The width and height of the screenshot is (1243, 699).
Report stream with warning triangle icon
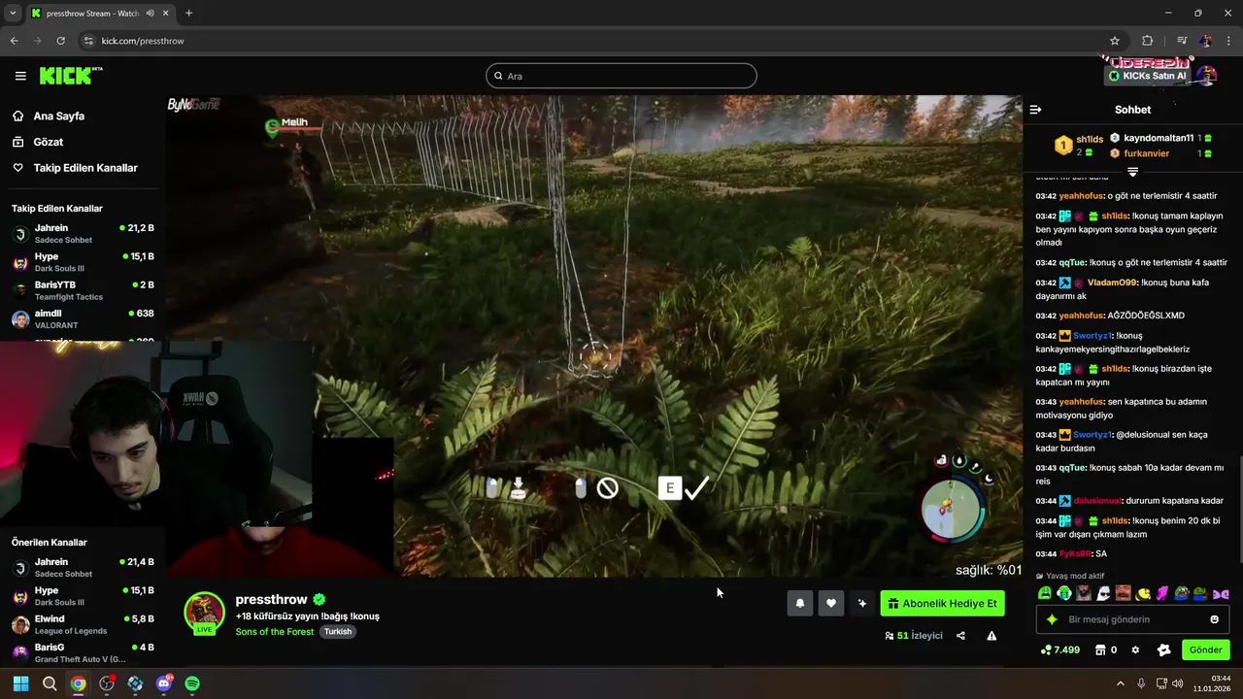[991, 636]
